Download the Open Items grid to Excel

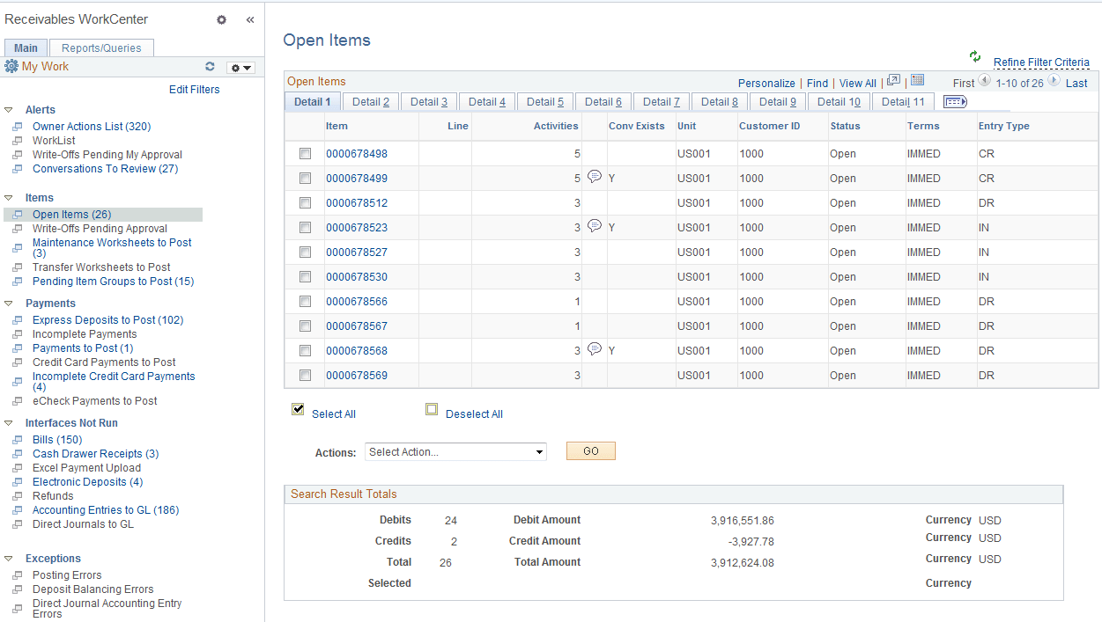(917, 80)
